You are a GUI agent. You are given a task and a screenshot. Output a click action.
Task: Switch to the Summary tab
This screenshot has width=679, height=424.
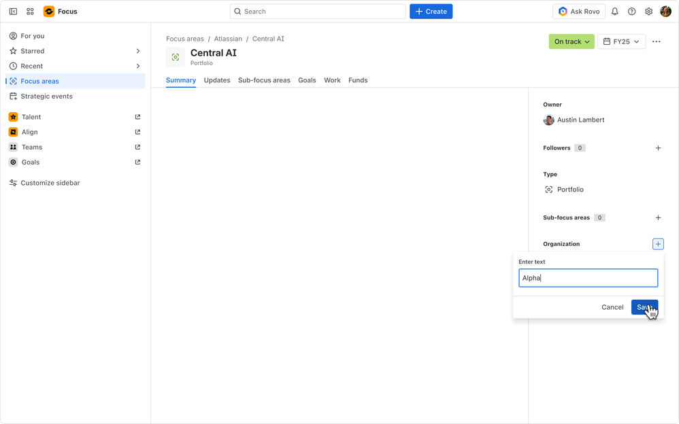coord(181,80)
